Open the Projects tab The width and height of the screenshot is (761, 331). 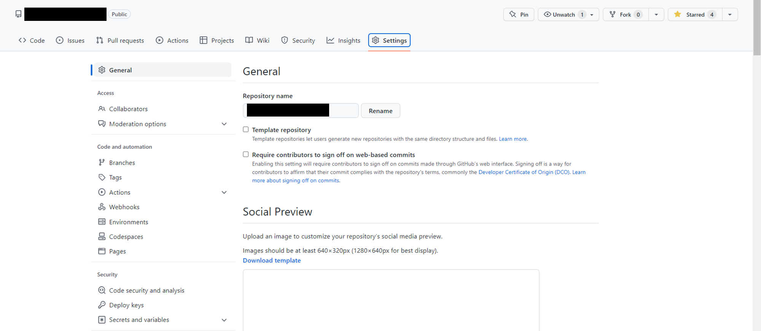217,40
